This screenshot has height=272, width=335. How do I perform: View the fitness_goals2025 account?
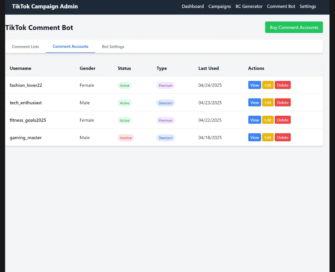point(255,120)
